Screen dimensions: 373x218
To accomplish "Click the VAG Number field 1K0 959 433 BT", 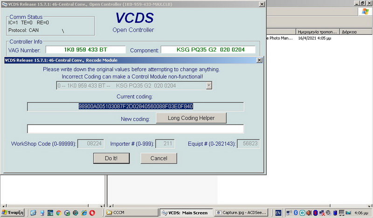I will click(86, 50).
